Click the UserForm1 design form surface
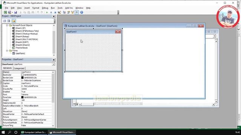 (93, 52)
